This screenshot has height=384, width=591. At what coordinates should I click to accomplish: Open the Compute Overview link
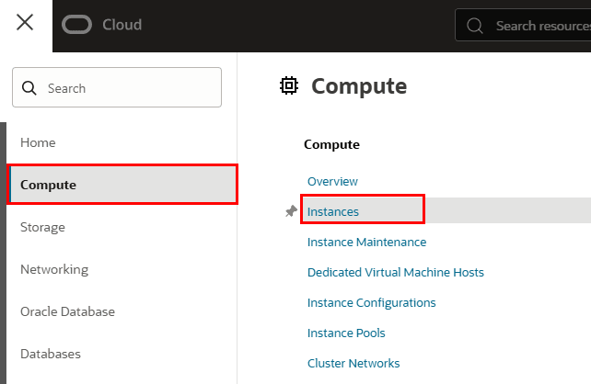[x=332, y=181]
